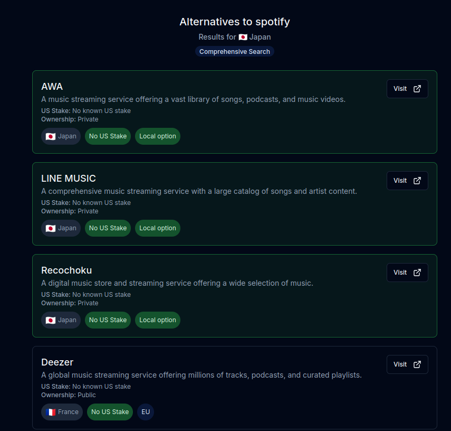Select the 'Local option' tag on LINE MUSIC
This screenshot has height=431, width=451.
(157, 228)
